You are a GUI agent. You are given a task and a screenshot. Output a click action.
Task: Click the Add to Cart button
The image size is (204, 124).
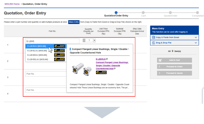(x=174, y=60)
